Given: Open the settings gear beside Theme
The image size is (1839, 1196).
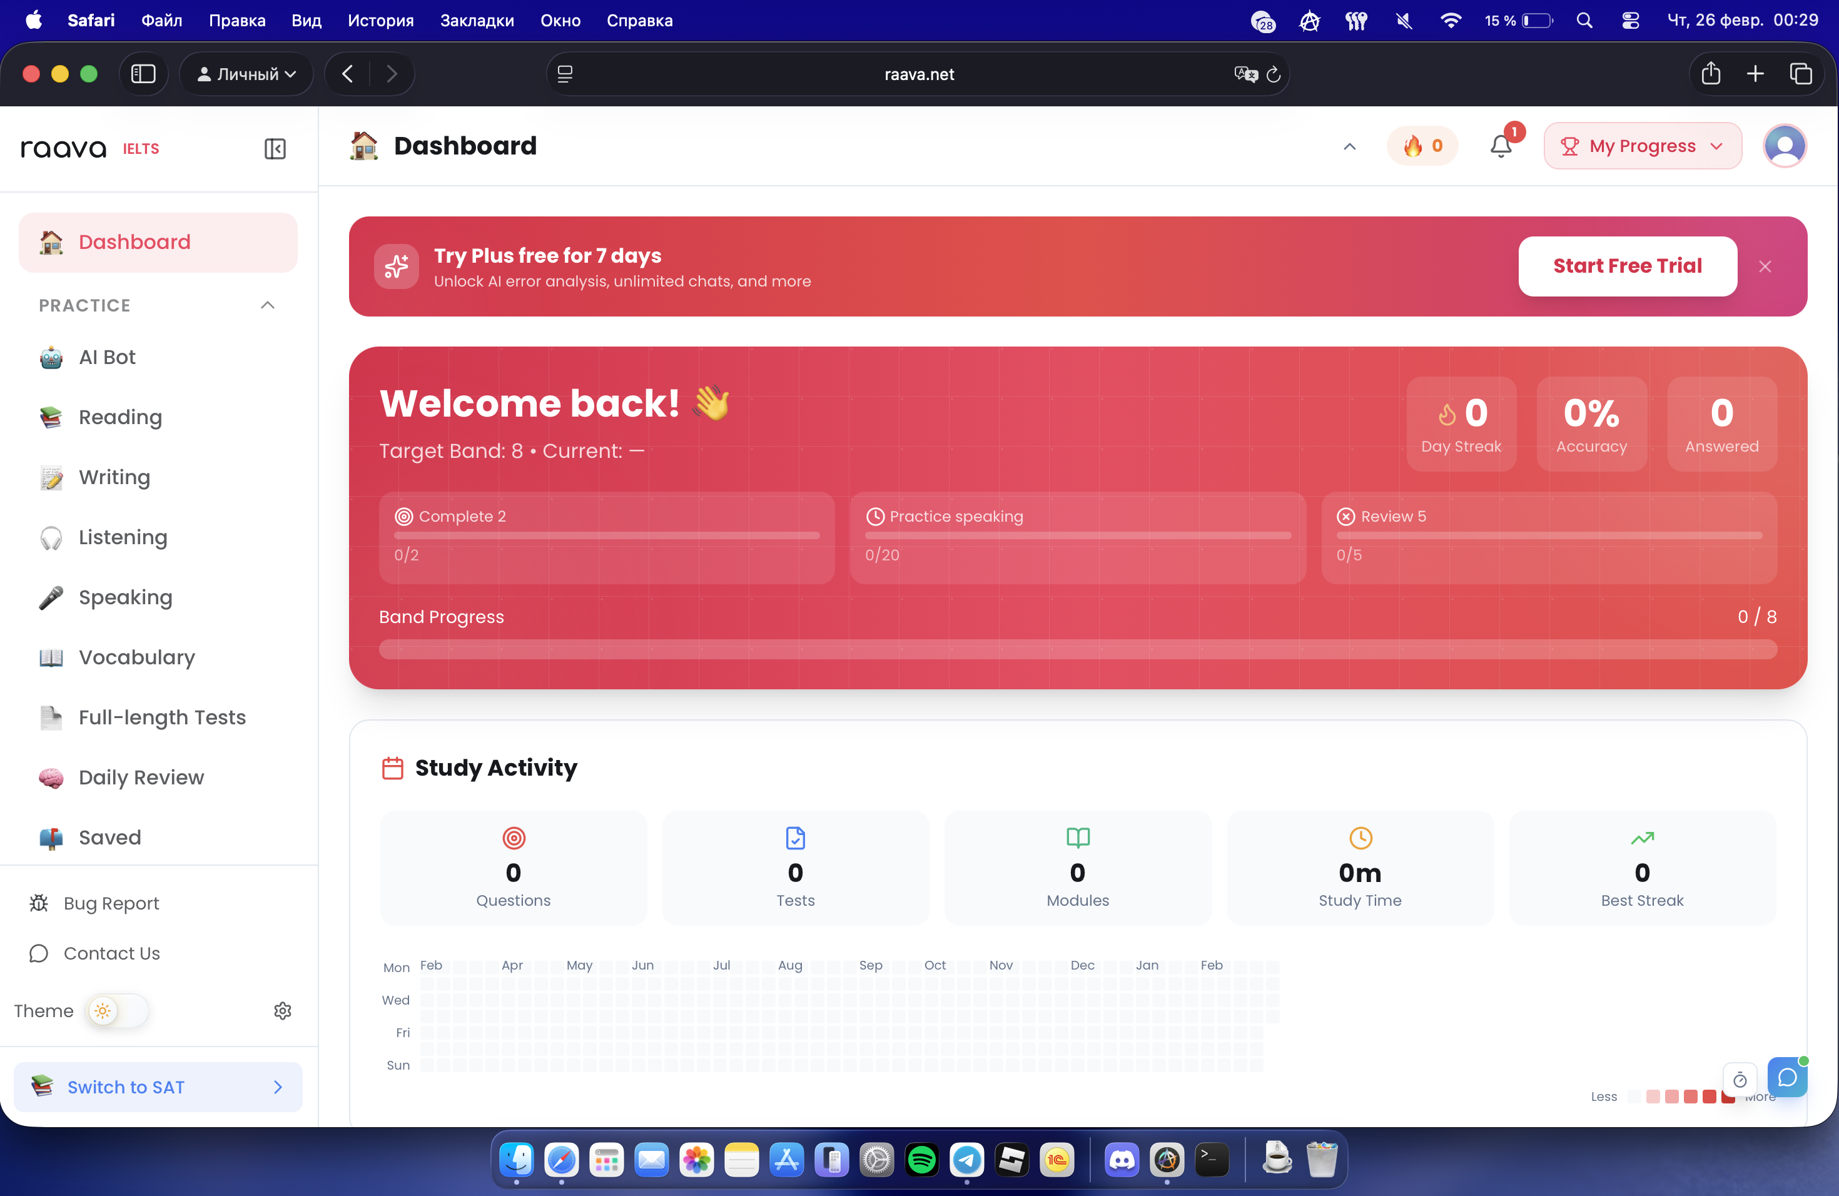Looking at the screenshot, I should (x=283, y=1011).
